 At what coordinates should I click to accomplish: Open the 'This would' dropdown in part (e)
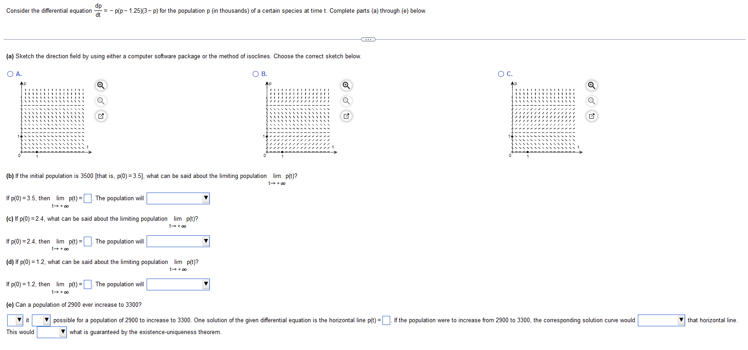coord(63,332)
